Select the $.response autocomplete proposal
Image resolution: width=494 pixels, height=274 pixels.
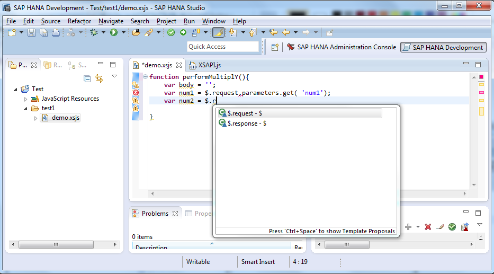coord(246,123)
